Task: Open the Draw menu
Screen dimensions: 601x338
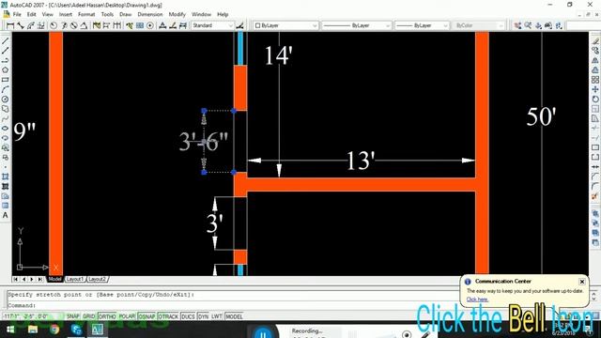Action: [125, 14]
